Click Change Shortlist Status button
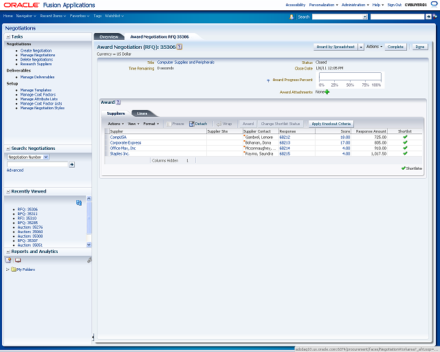 coord(280,124)
